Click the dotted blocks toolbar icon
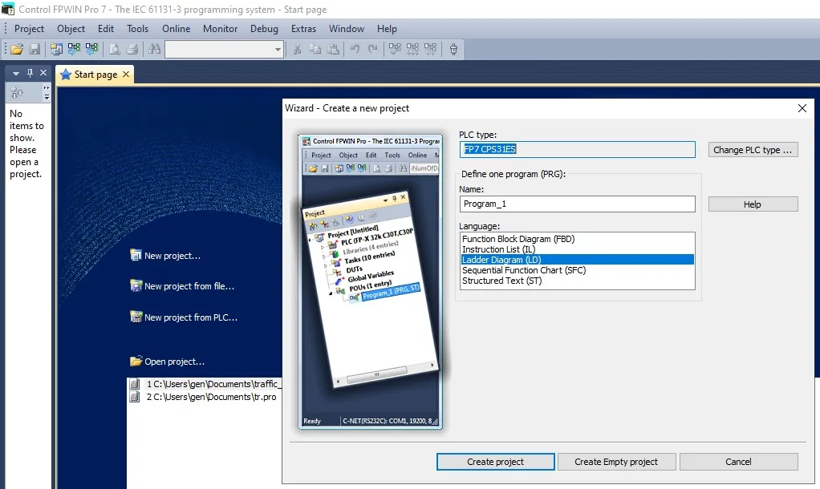 tap(430, 49)
